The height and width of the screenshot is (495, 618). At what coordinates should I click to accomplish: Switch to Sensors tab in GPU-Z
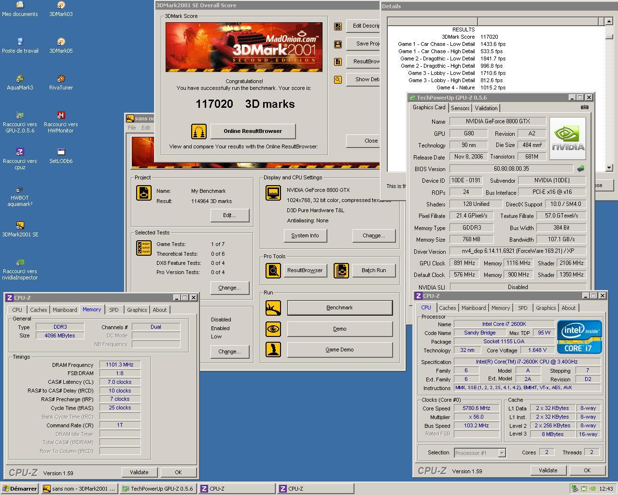coord(460,108)
